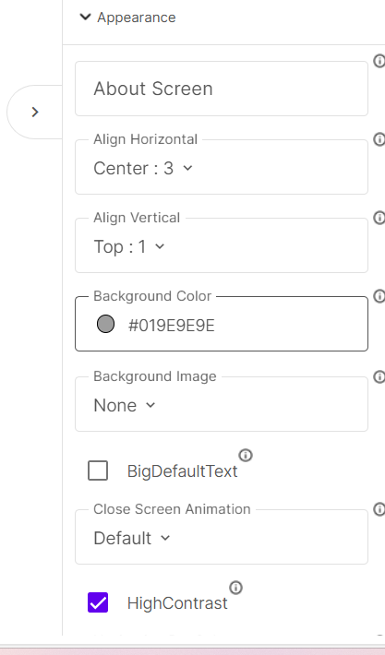385x655 pixels.
Task: Click the About Screen text field
Action: [222, 89]
